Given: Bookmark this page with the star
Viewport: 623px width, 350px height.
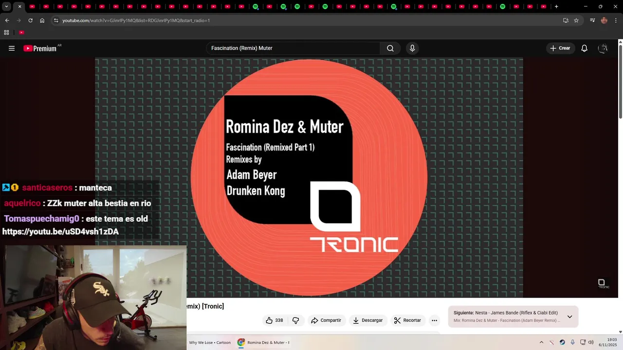Looking at the screenshot, I should (x=576, y=20).
